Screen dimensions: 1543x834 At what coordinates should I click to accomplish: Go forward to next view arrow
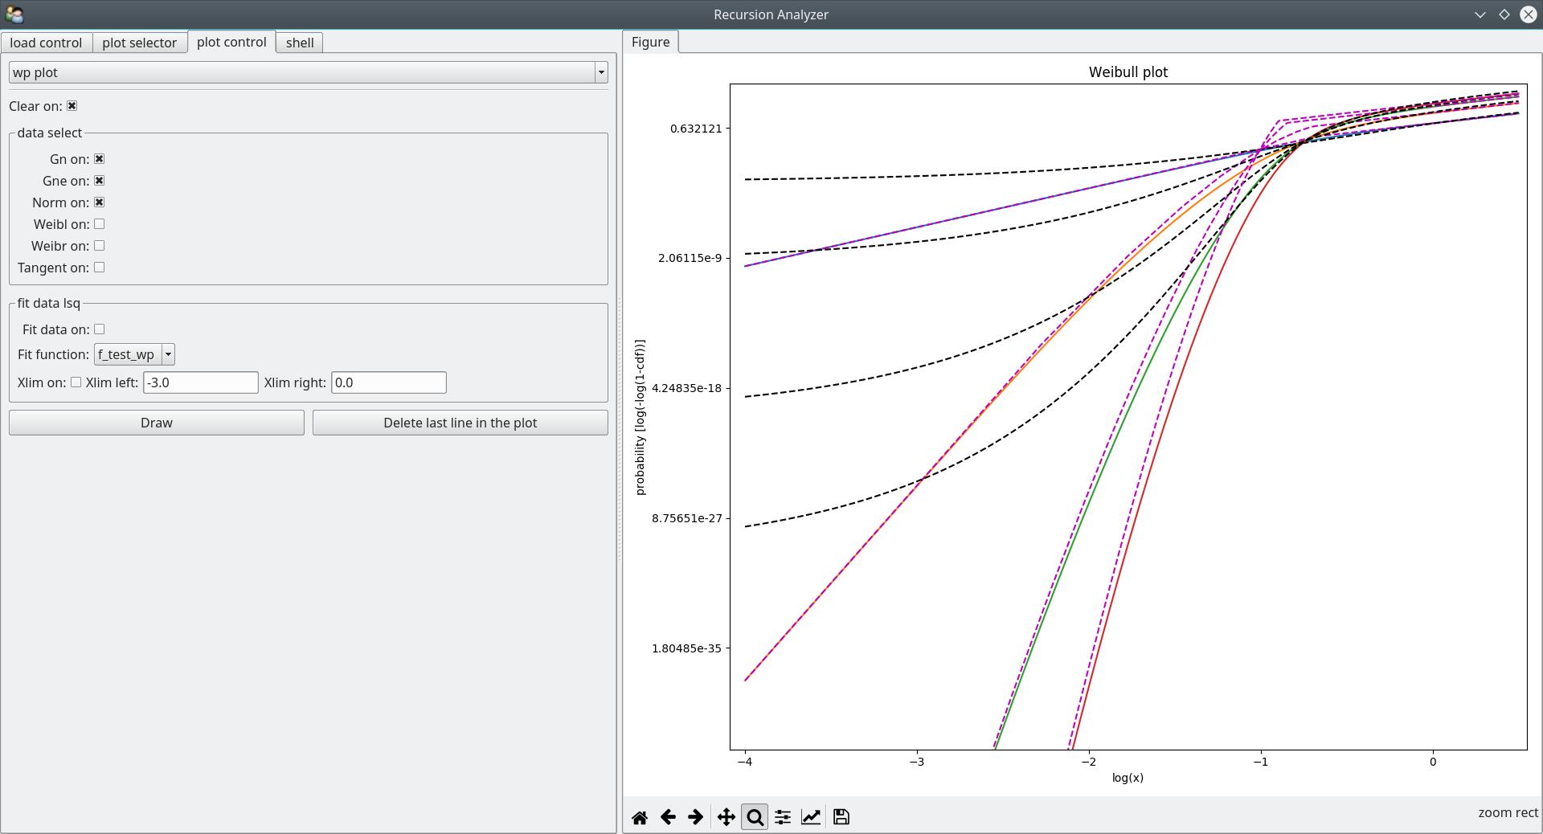(695, 817)
